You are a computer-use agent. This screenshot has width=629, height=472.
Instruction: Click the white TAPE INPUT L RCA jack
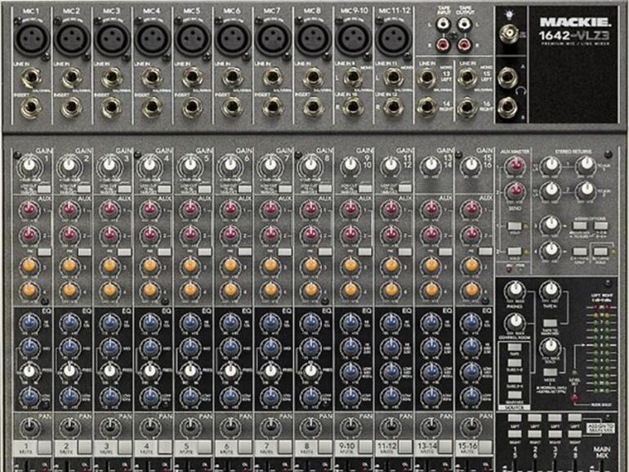click(443, 24)
